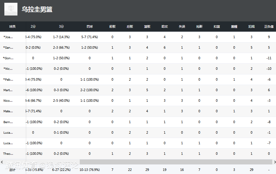276x174 pixels.
Task: Click the Uruguay team logo thumbnail
Action: point(11,9)
